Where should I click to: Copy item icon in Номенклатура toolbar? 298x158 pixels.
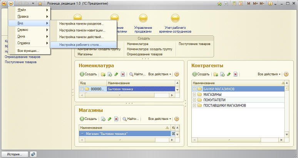(110, 74)
